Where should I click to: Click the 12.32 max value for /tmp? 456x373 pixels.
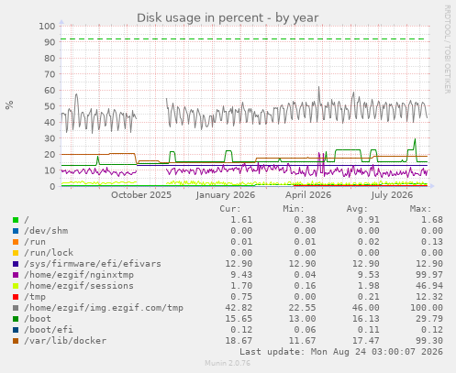[x=429, y=297]
